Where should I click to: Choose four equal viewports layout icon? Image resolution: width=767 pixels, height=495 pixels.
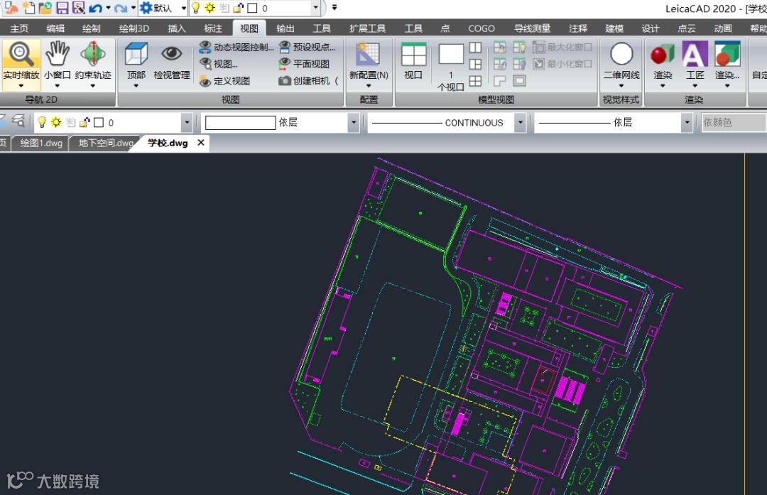pos(475,81)
